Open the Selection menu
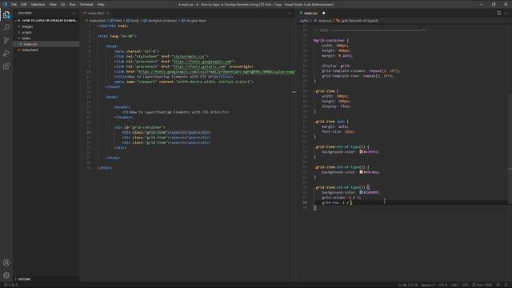The width and height of the screenshot is (512, 288). click(x=38, y=5)
